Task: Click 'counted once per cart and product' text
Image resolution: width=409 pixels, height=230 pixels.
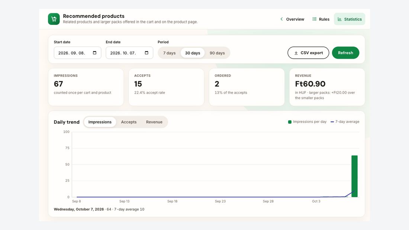Action: point(83,93)
